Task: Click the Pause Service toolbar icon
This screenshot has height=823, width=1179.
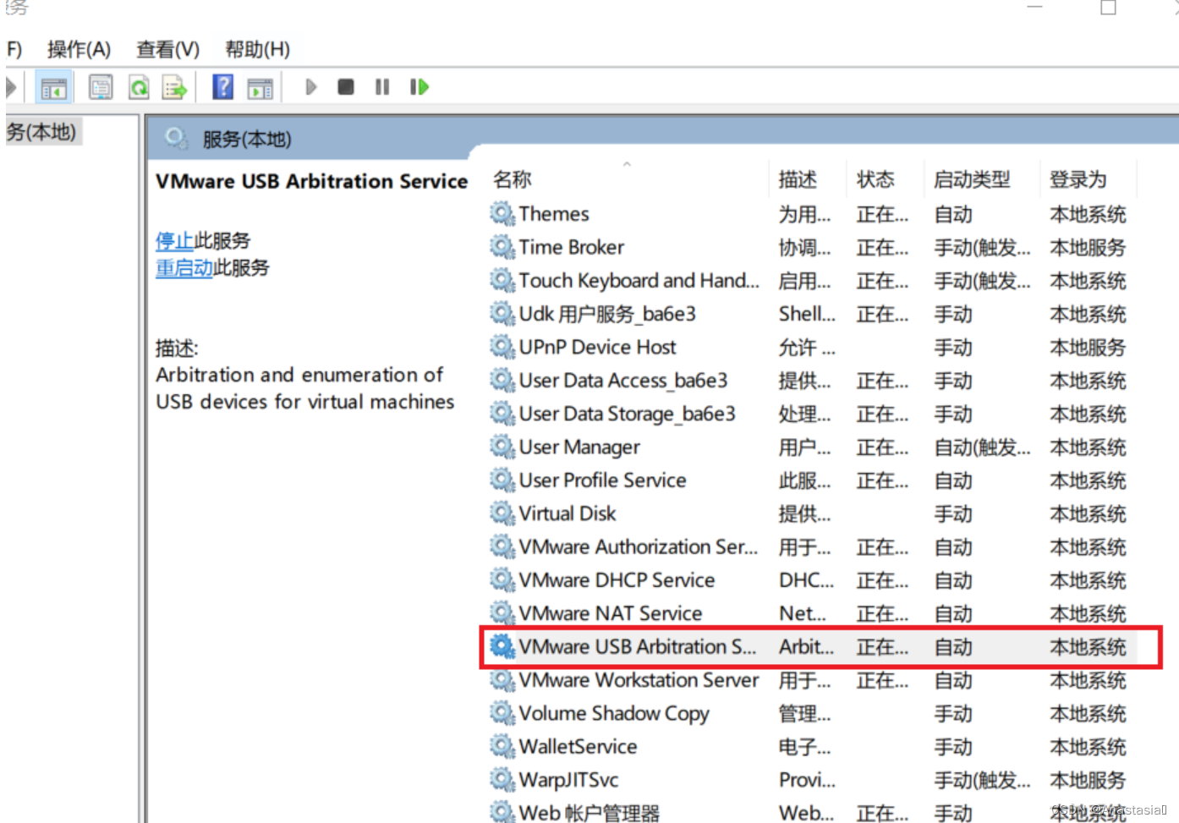Action: tap(382, 87)
